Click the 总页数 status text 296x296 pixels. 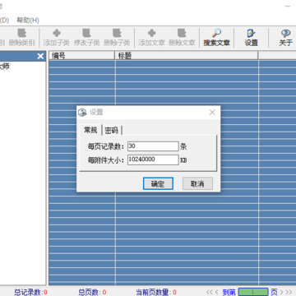click(x=92, y=293)
